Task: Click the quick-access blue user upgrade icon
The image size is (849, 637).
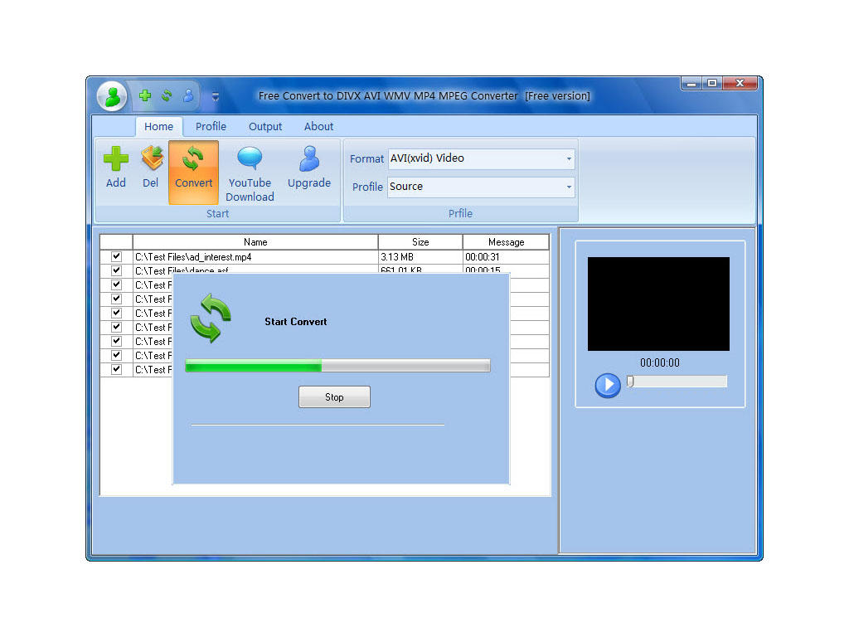Action: click(x=188, y=96)
